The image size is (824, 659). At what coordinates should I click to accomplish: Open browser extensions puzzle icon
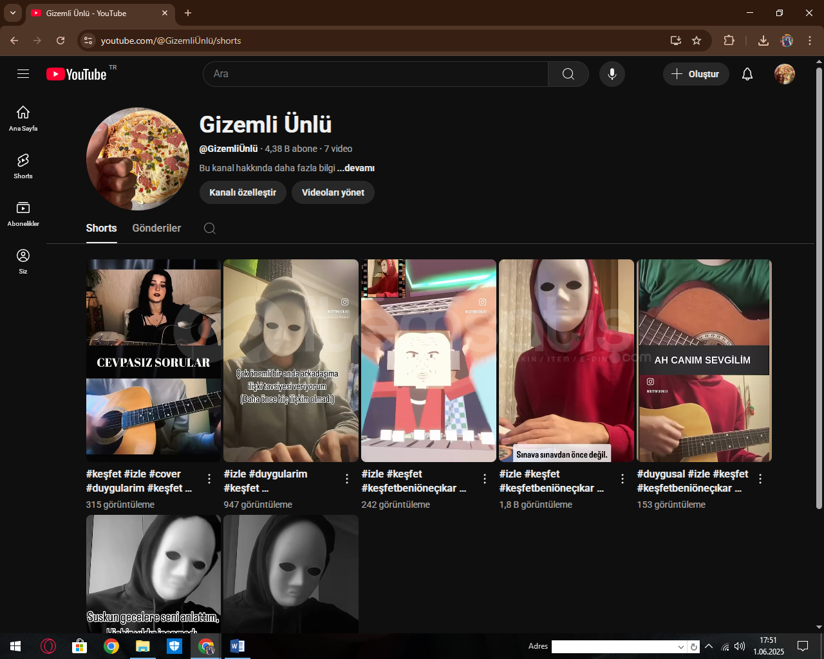pyautogui.click(x=729, y=41)
